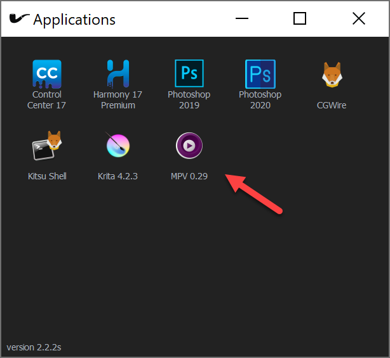The height and width of the screenshot is (358, 390).
Task: Maximize the Applications window
Action: 300,18
